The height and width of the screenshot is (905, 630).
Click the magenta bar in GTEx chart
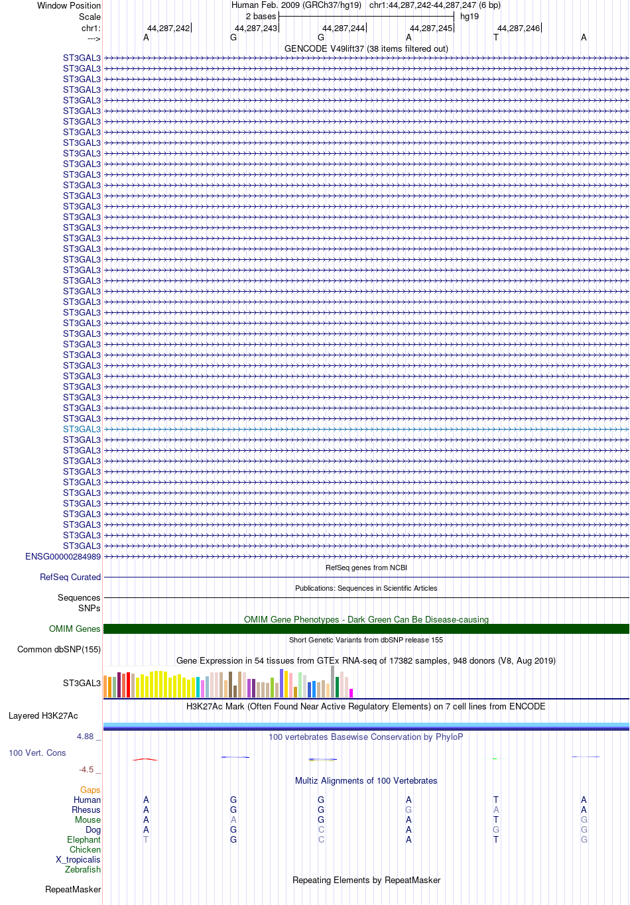point(351,693)
